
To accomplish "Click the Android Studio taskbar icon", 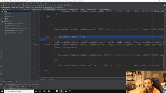I will (x=61, y=91).
